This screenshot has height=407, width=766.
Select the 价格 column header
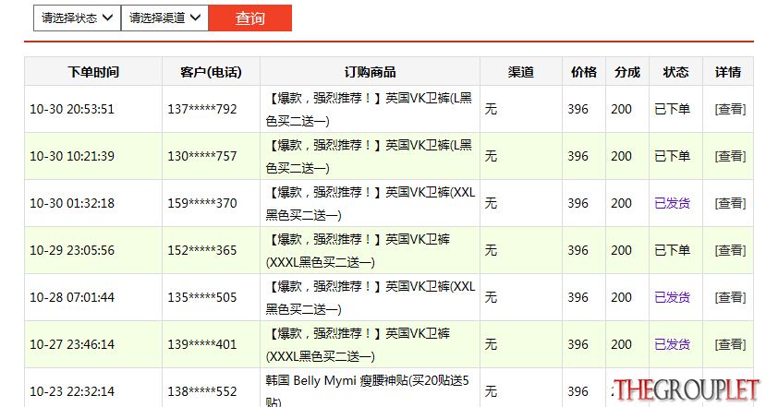point(584,72)
